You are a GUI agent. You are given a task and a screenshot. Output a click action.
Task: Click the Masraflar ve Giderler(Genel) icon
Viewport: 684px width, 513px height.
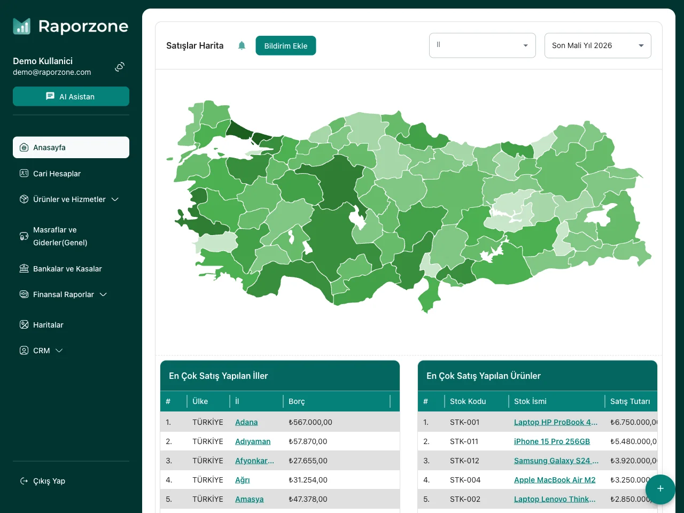[24, 236]
